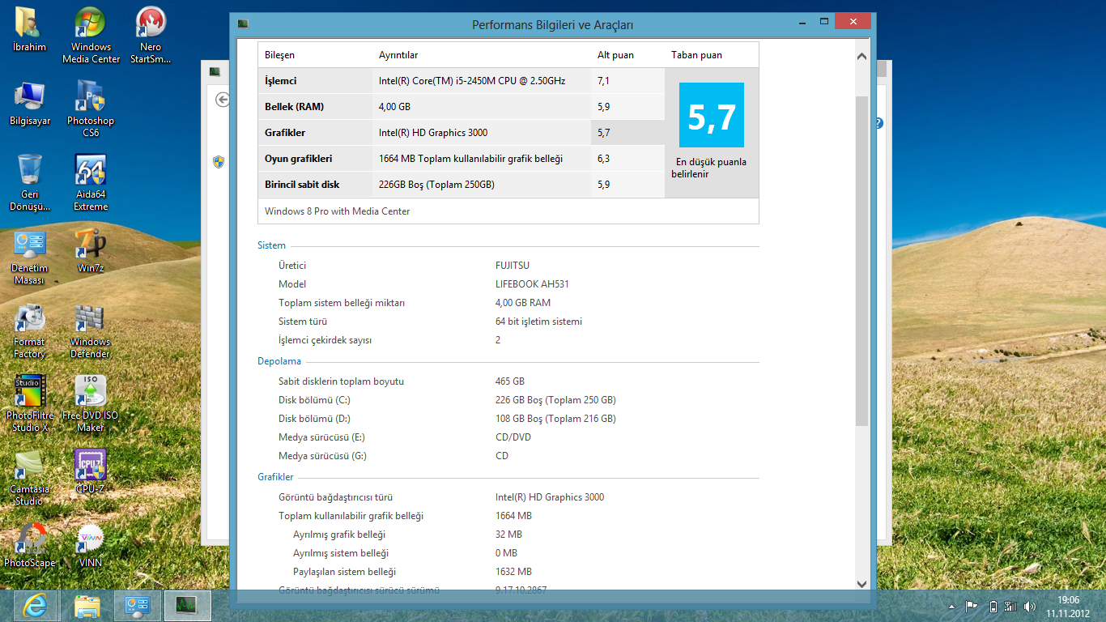The image size is (1106, 622).
Task: Click 64 bit işletim sistemi value
Action: 538,322
